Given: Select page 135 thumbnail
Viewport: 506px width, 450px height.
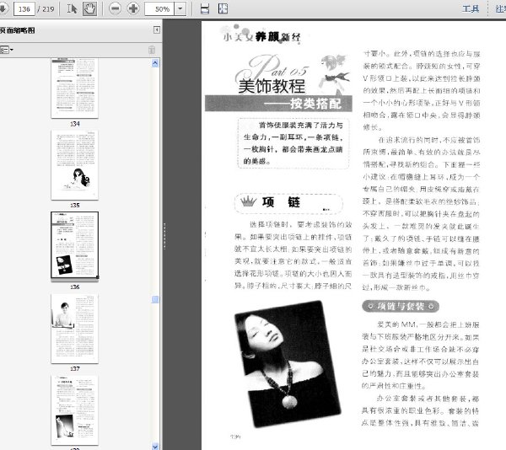Looking at the screenshot, I should click(74, 164).
